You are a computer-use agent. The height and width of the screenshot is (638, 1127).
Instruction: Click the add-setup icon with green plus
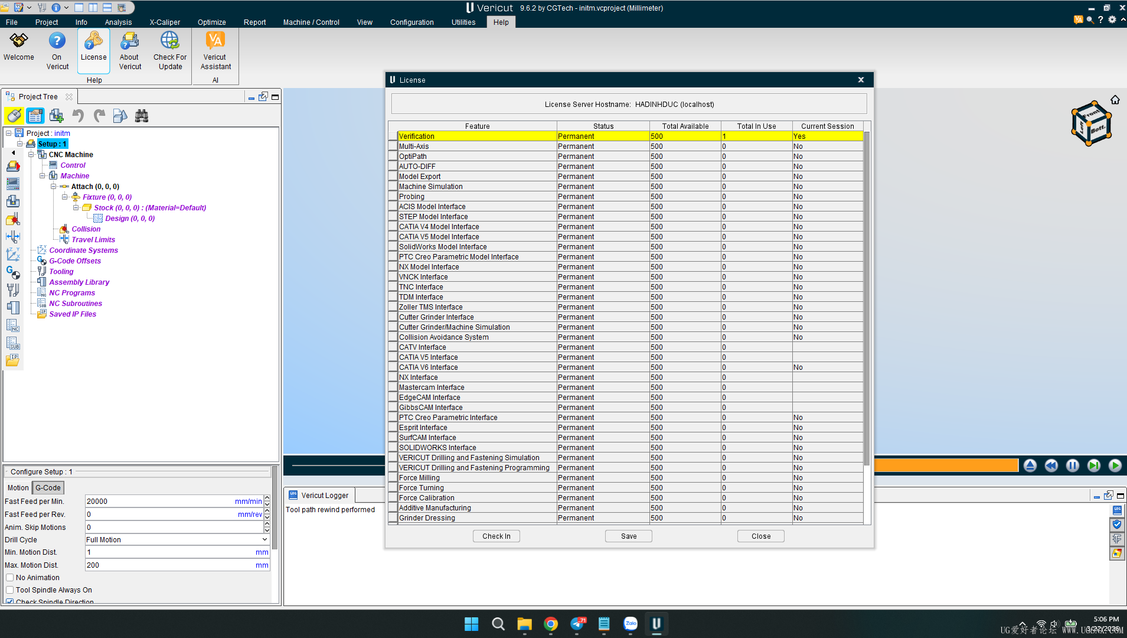pos(57,116)
